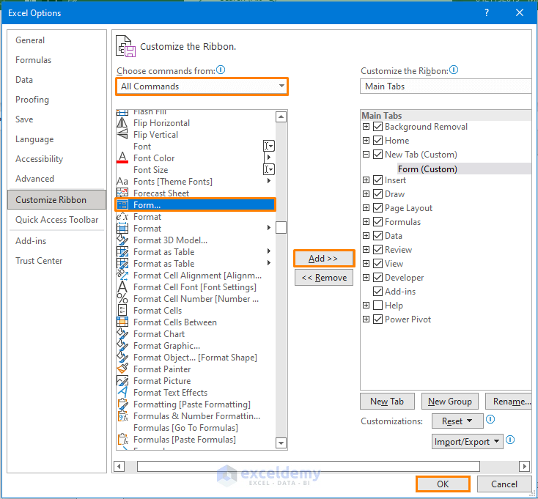This screenshot has height=499, width=538.
Task: Expand the Review tab tree node
Action: coord(366,249)
